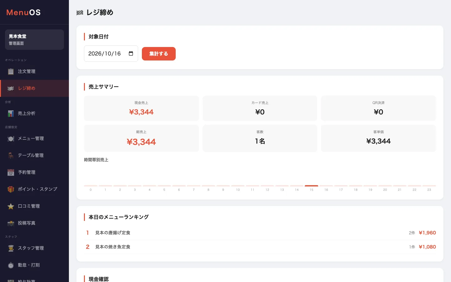Open the date picker calendar icon
This screenshot has width=451, height=282.
pos(131,54)
